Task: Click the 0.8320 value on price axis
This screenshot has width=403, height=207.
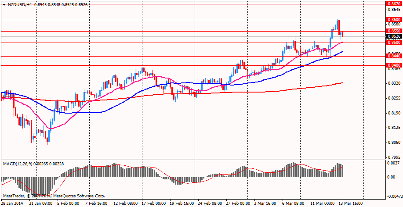Action: (x=394, y=83)
